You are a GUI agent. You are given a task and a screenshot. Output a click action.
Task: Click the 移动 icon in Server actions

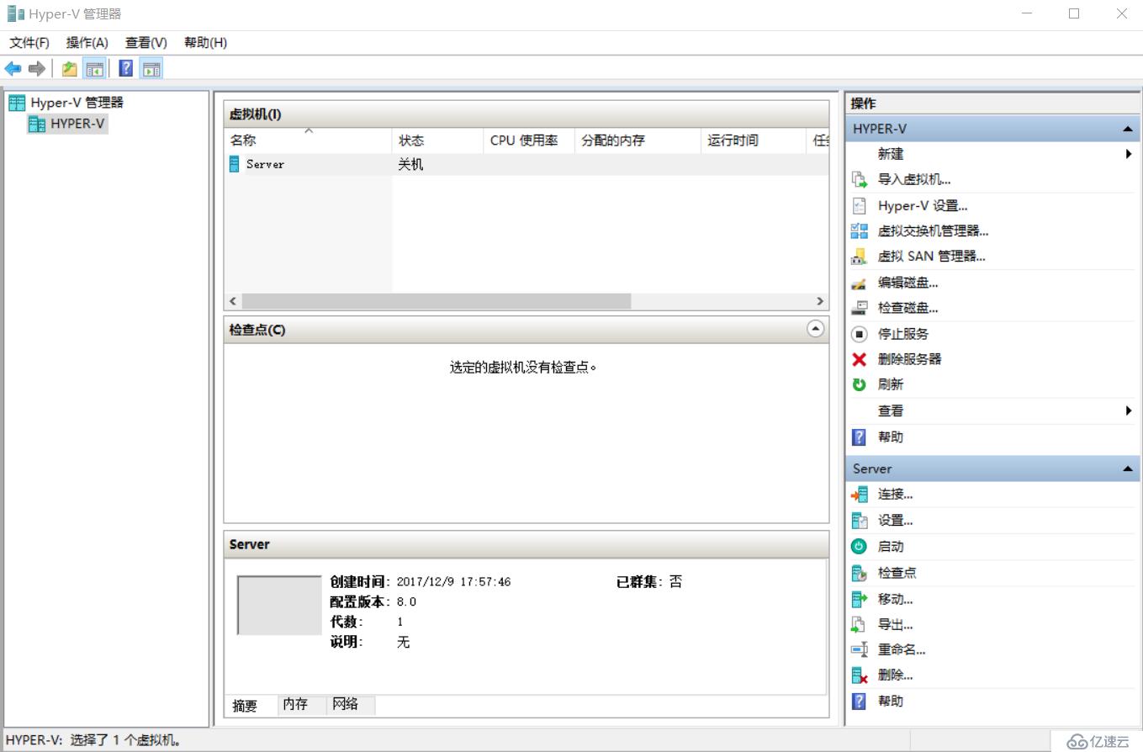coord(859,599)
